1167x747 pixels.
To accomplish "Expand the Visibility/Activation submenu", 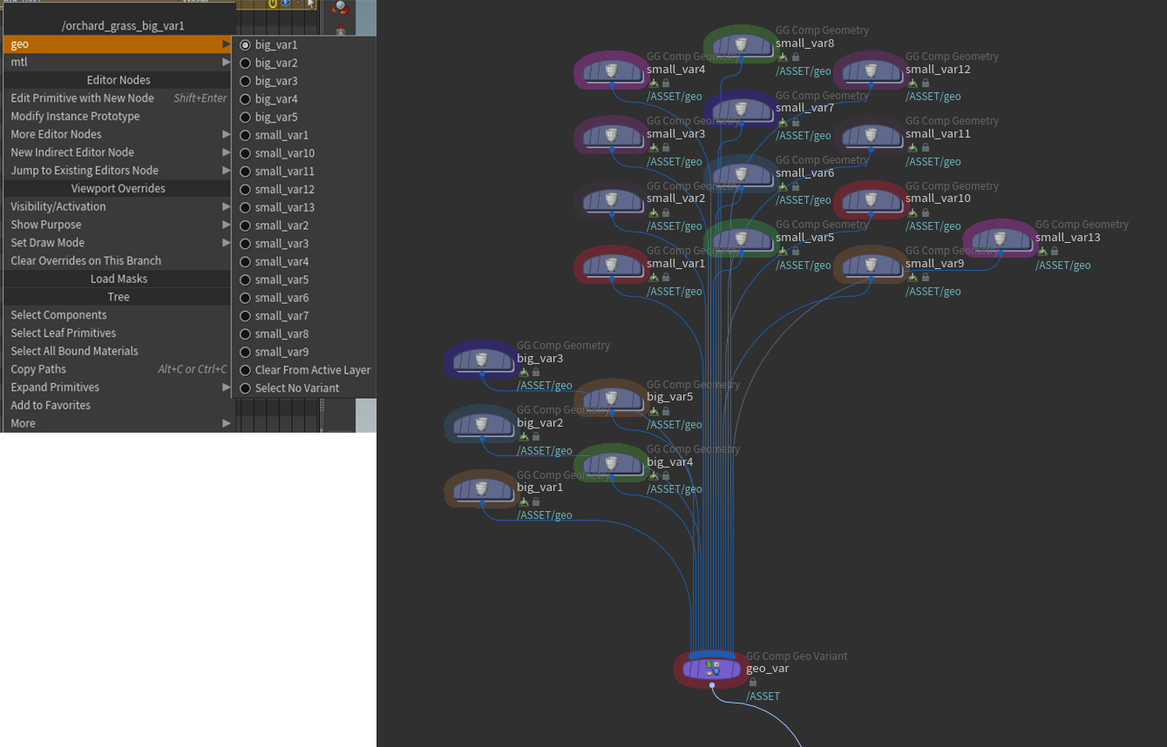I will 118,206.
